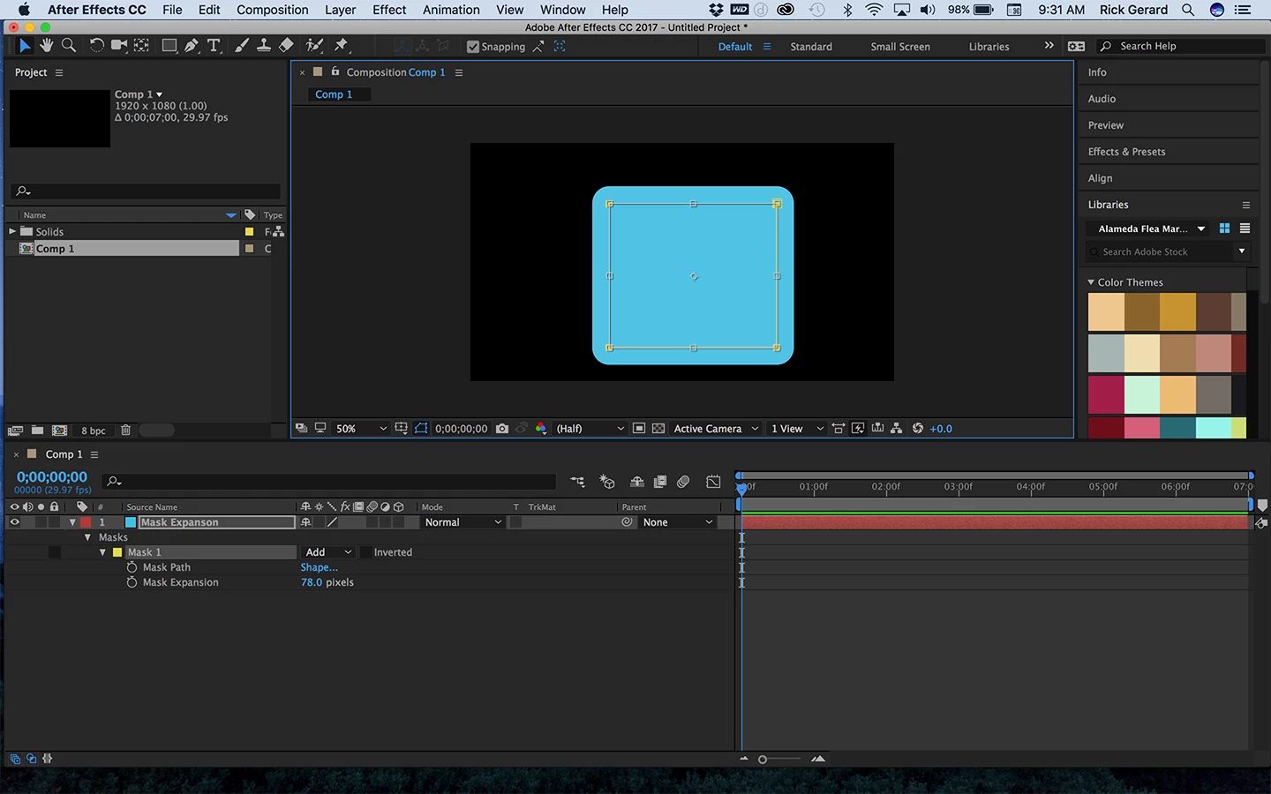Open the Composition menu

272,10
